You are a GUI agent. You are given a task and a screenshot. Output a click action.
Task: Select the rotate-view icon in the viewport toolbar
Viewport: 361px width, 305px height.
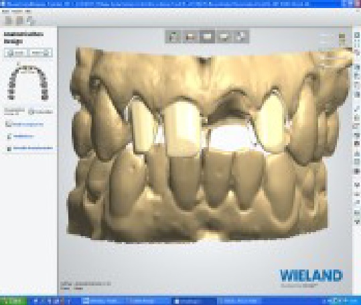[x=173, y=37]
